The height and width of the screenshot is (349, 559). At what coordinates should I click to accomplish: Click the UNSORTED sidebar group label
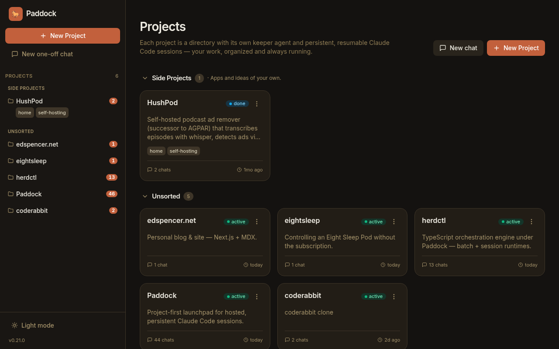tap(21, 131)
